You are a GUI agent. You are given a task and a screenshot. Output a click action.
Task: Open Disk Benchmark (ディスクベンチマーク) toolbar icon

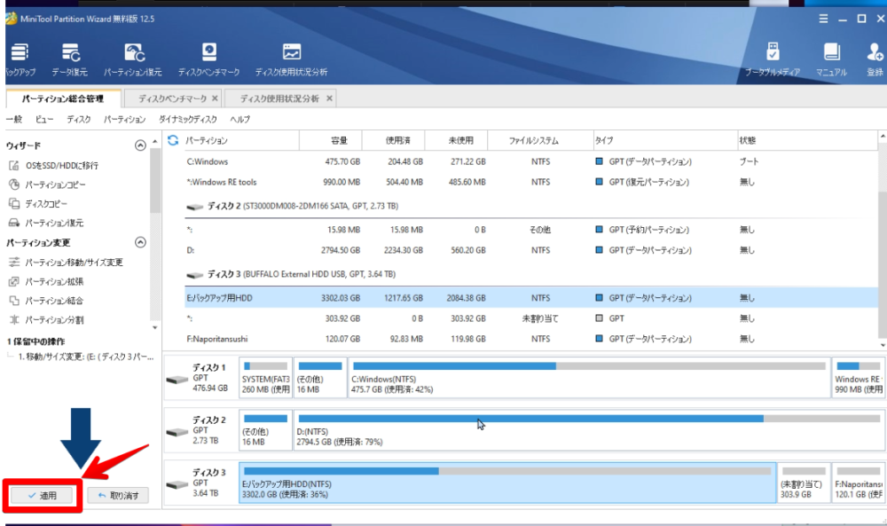click(x=208, y=59)
